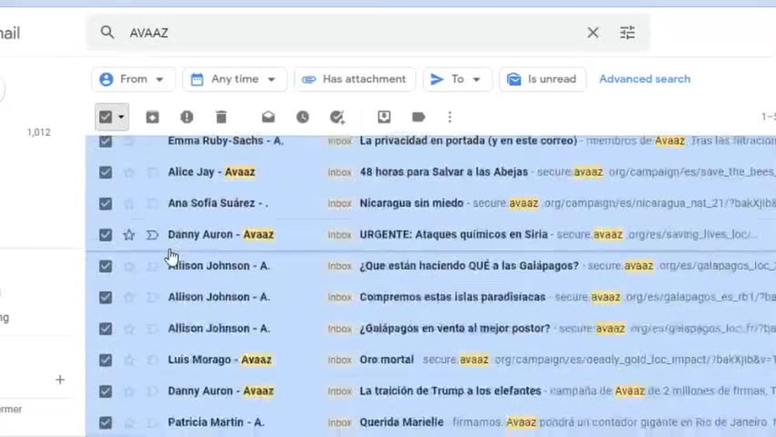Click the 1,012 unread count in sidebar
Image resolution: width=776 pixels, height=437 pixels.
point(39,132)
